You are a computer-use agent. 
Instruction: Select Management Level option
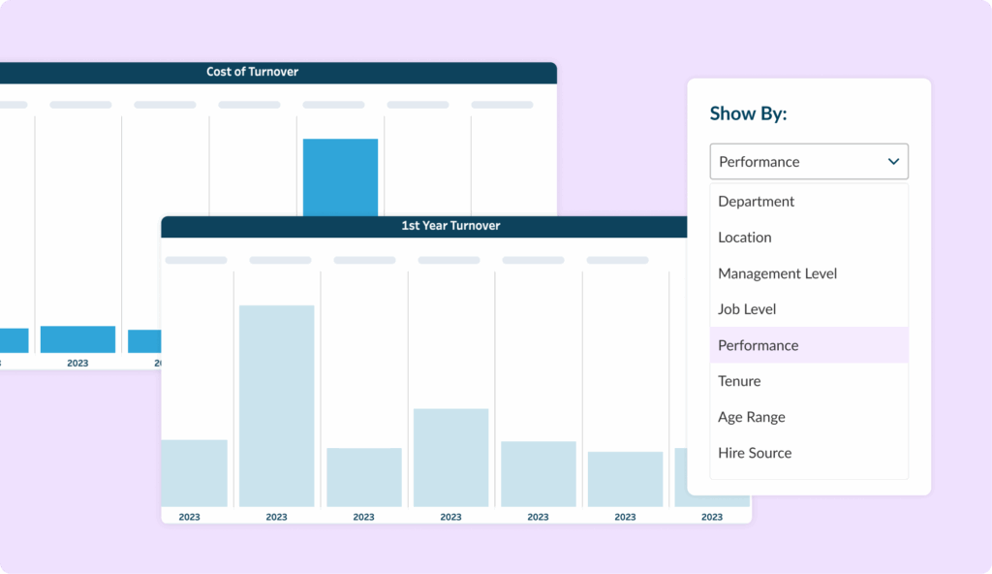tap(777, 273)
